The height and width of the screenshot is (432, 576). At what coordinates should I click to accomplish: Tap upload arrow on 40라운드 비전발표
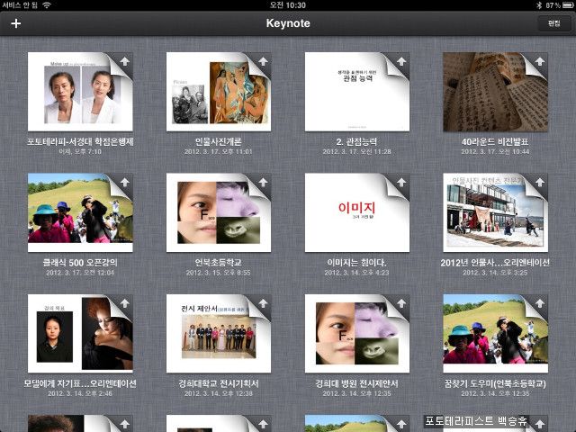pyautogui.click(x=540, y=61)
